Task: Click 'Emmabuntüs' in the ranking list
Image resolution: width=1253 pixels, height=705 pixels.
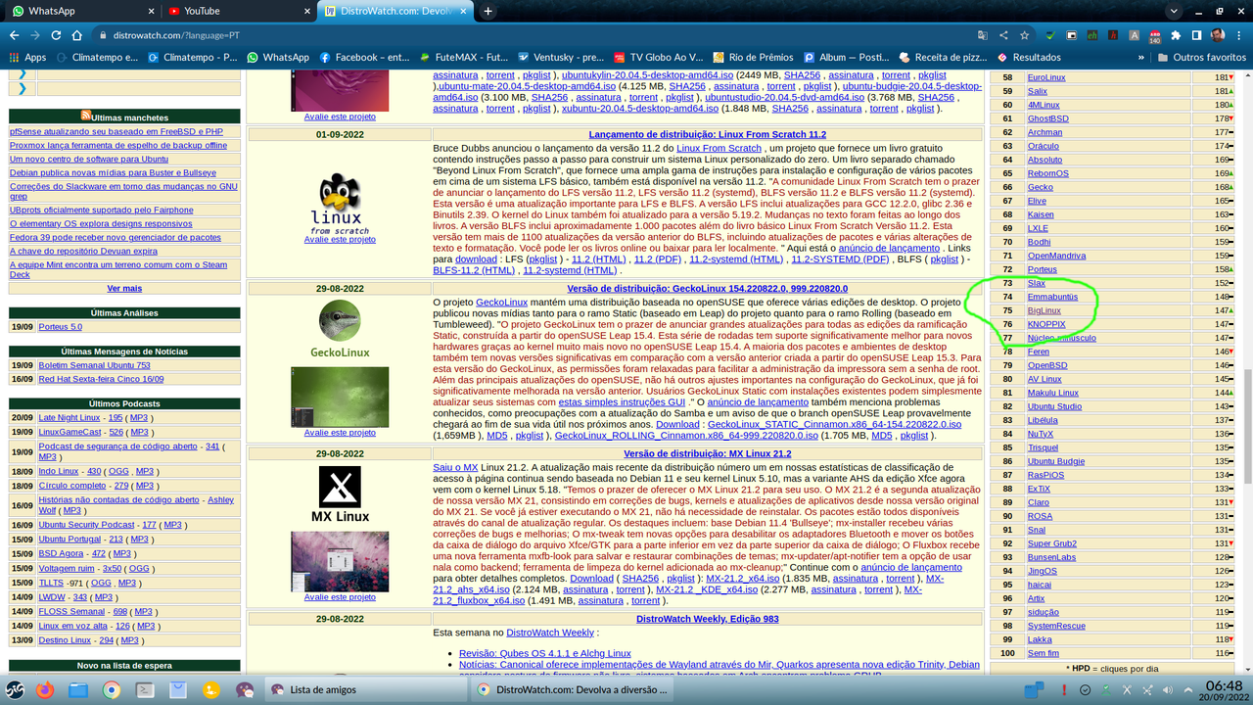Action: [1052, 297]
